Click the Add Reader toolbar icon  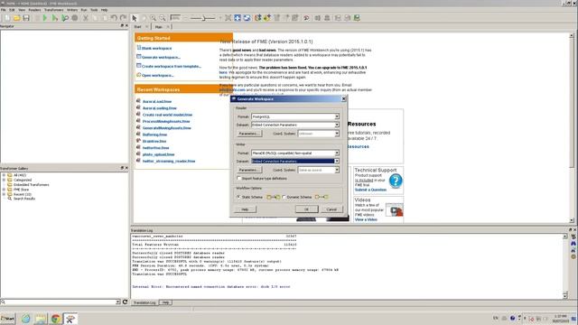point(258,18)
